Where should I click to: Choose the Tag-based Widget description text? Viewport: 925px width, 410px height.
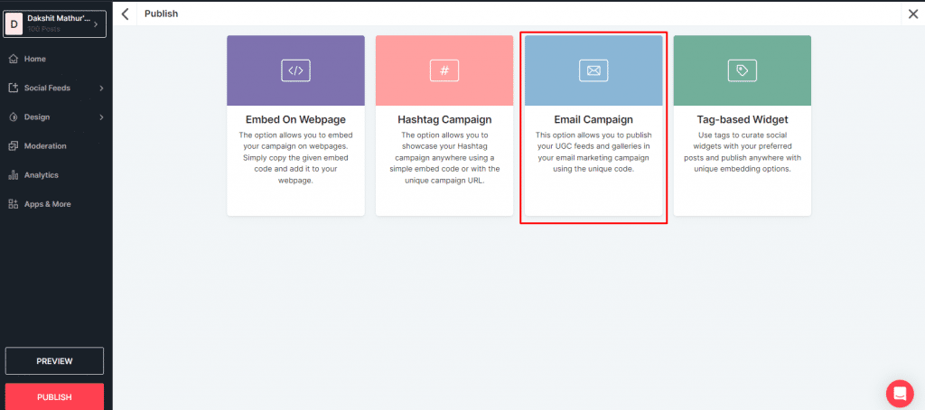tap(742, 152)
